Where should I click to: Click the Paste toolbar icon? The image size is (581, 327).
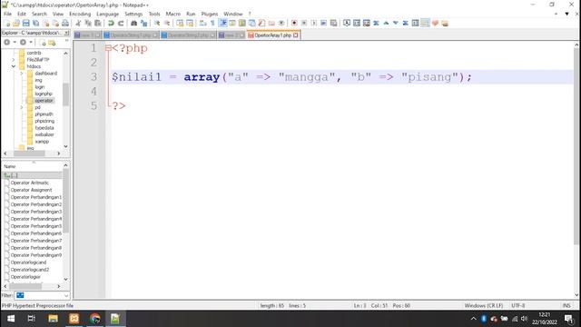tap(98, 23)
